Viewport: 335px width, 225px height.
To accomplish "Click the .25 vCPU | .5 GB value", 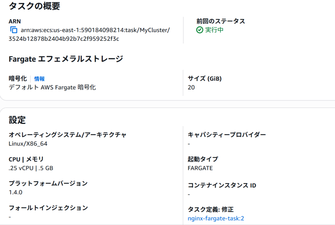I will pyautogui.click(x=31, y=168).
